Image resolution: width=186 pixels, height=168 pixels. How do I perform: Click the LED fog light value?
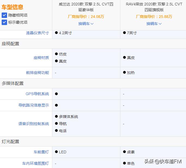[x=63, y=152]
